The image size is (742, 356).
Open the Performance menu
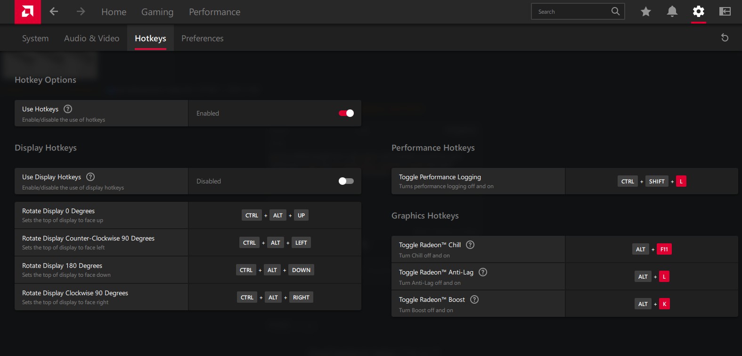[214, 12]
